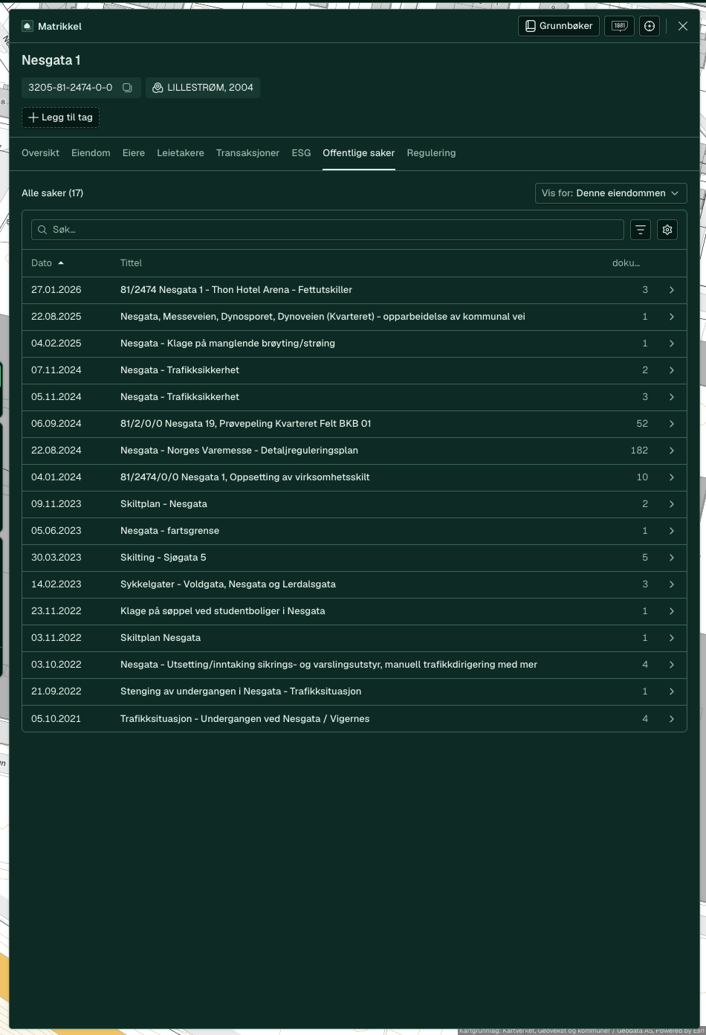Open the Utsetting/inntaking sikrings- og varslingsutstyr case
This screenshot has height=1035, width=706.
tap(354, 665)
